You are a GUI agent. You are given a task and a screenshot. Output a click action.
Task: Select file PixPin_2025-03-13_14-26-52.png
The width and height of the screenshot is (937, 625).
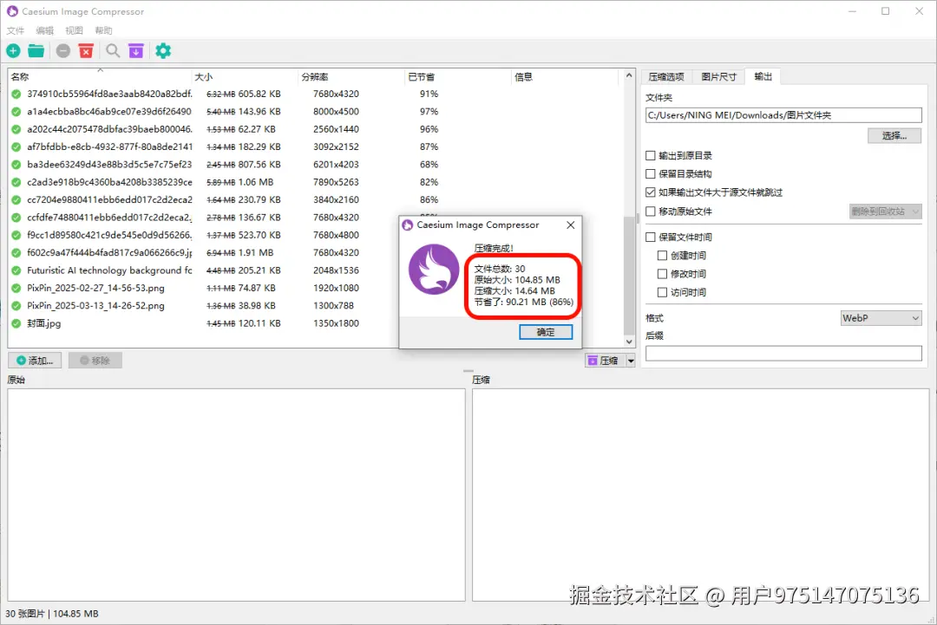[95, 306]
